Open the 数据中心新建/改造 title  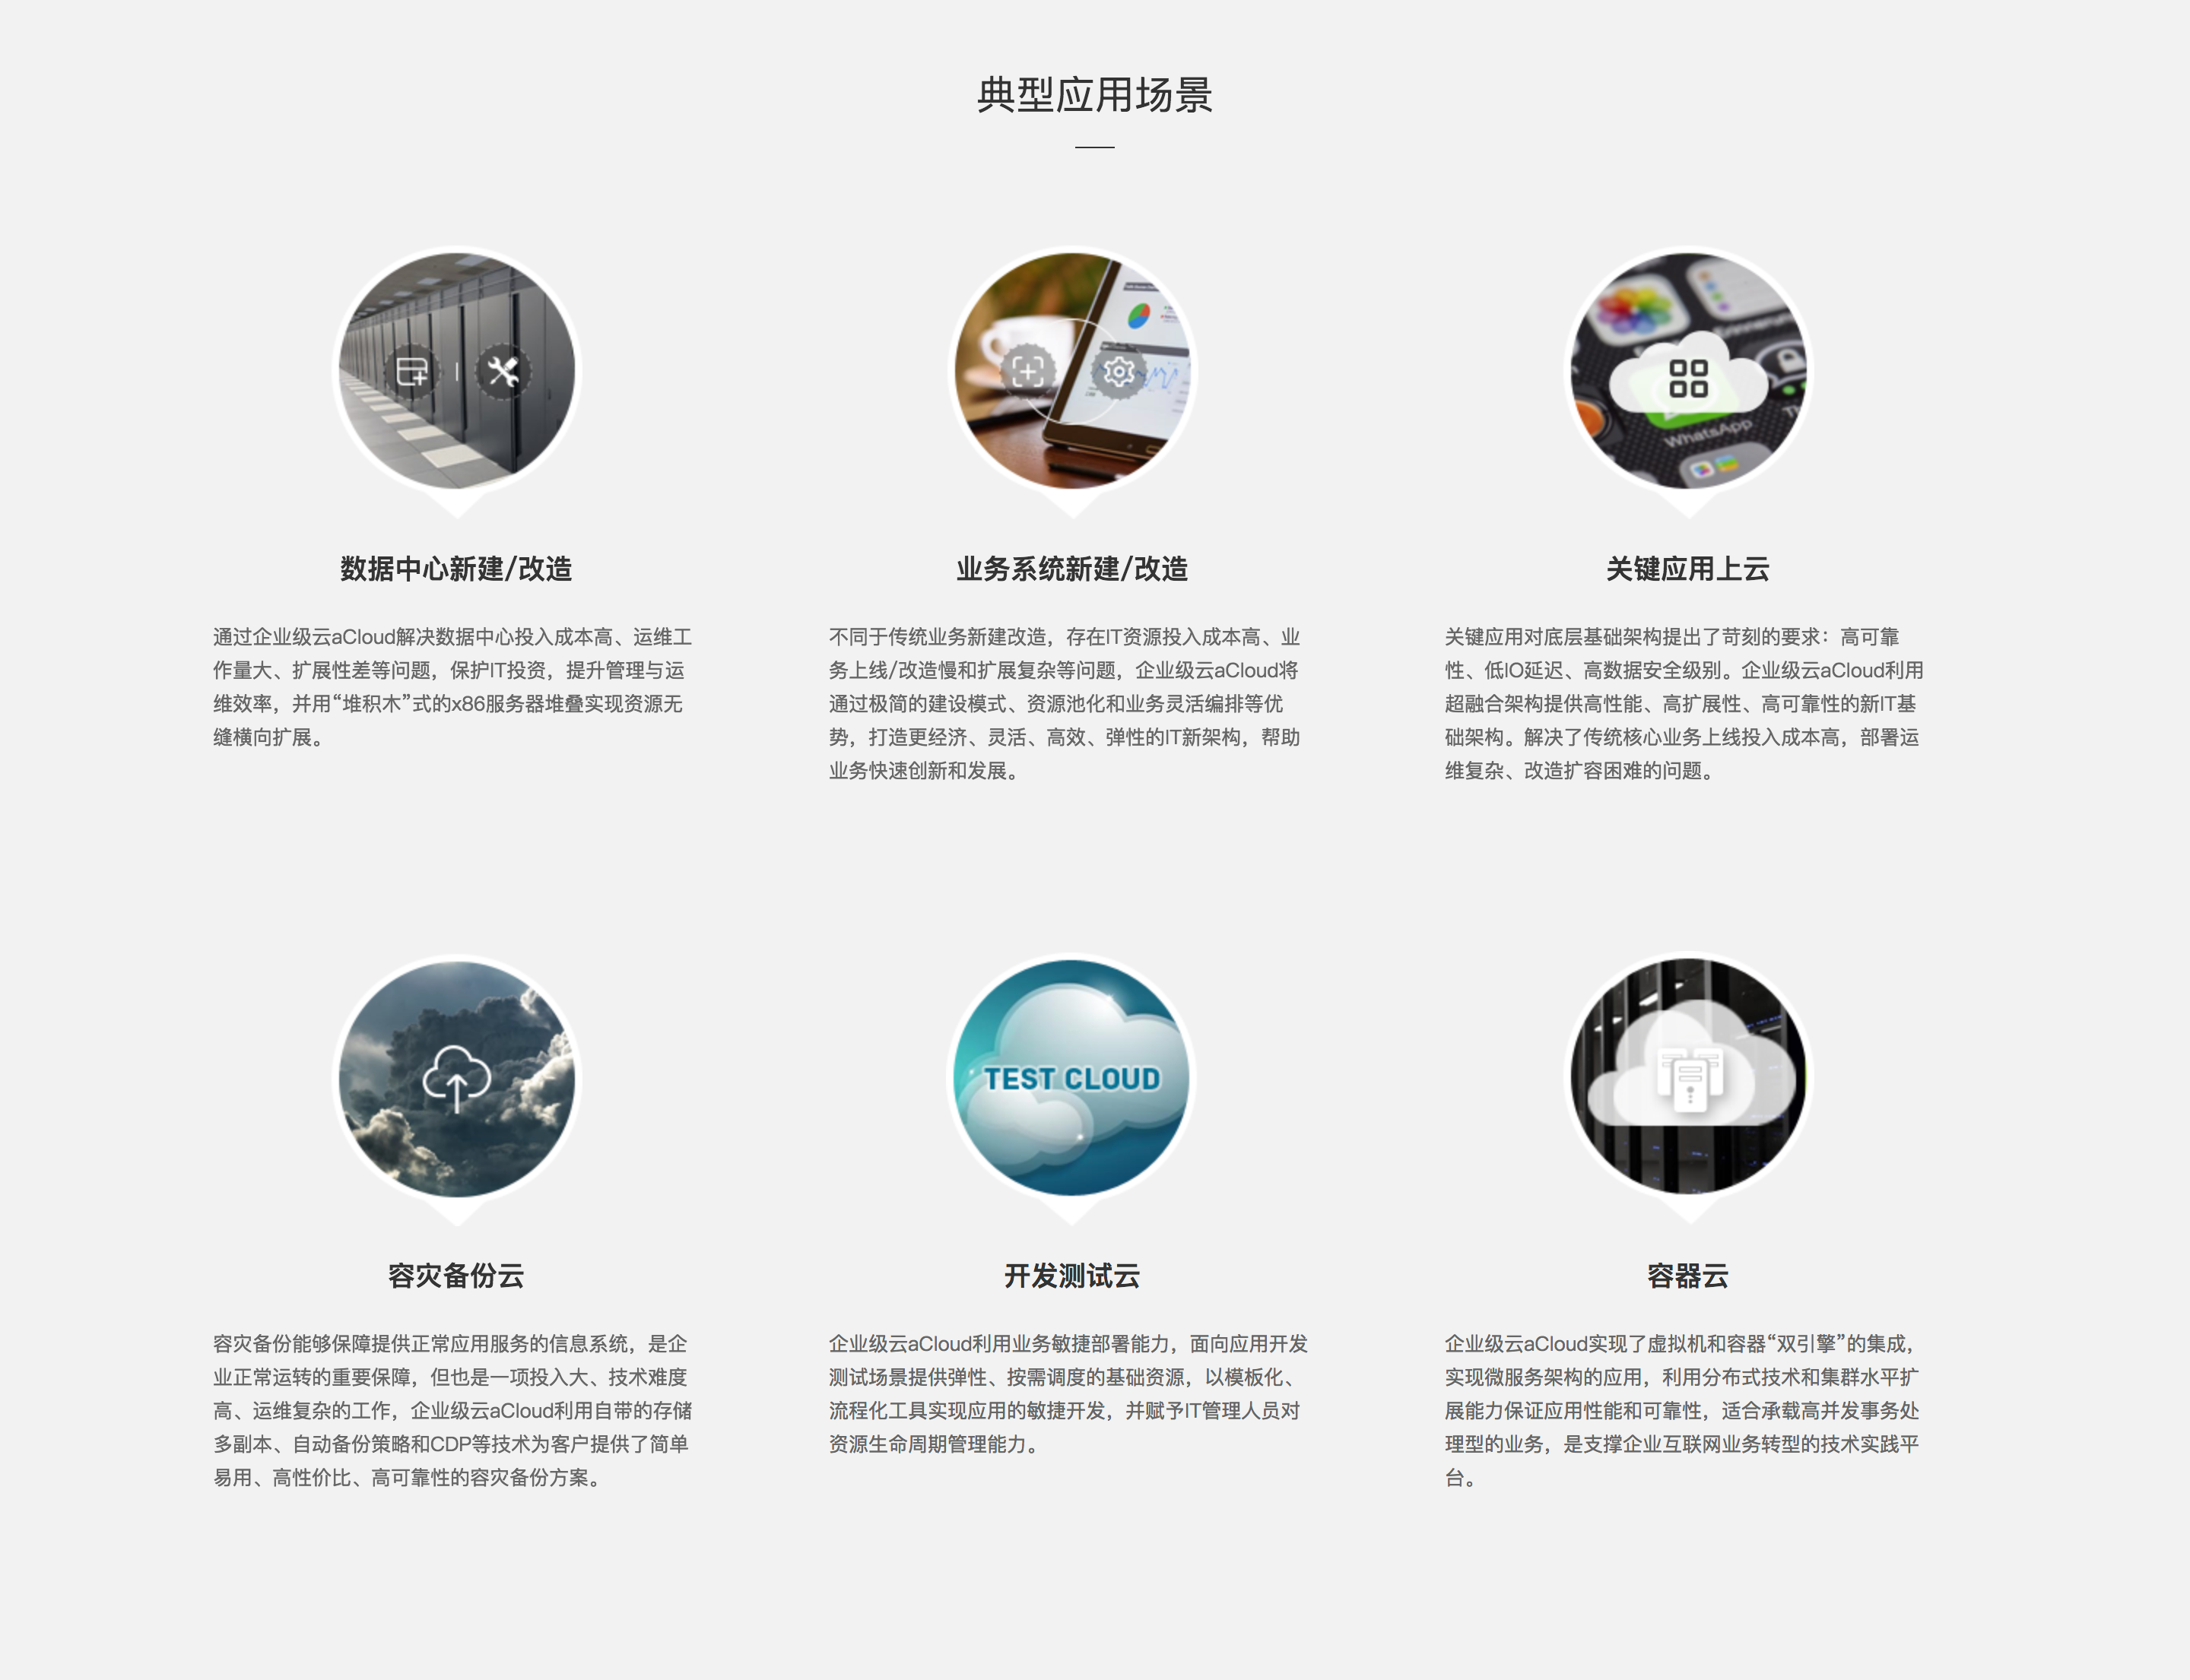[x=456, y=569]
